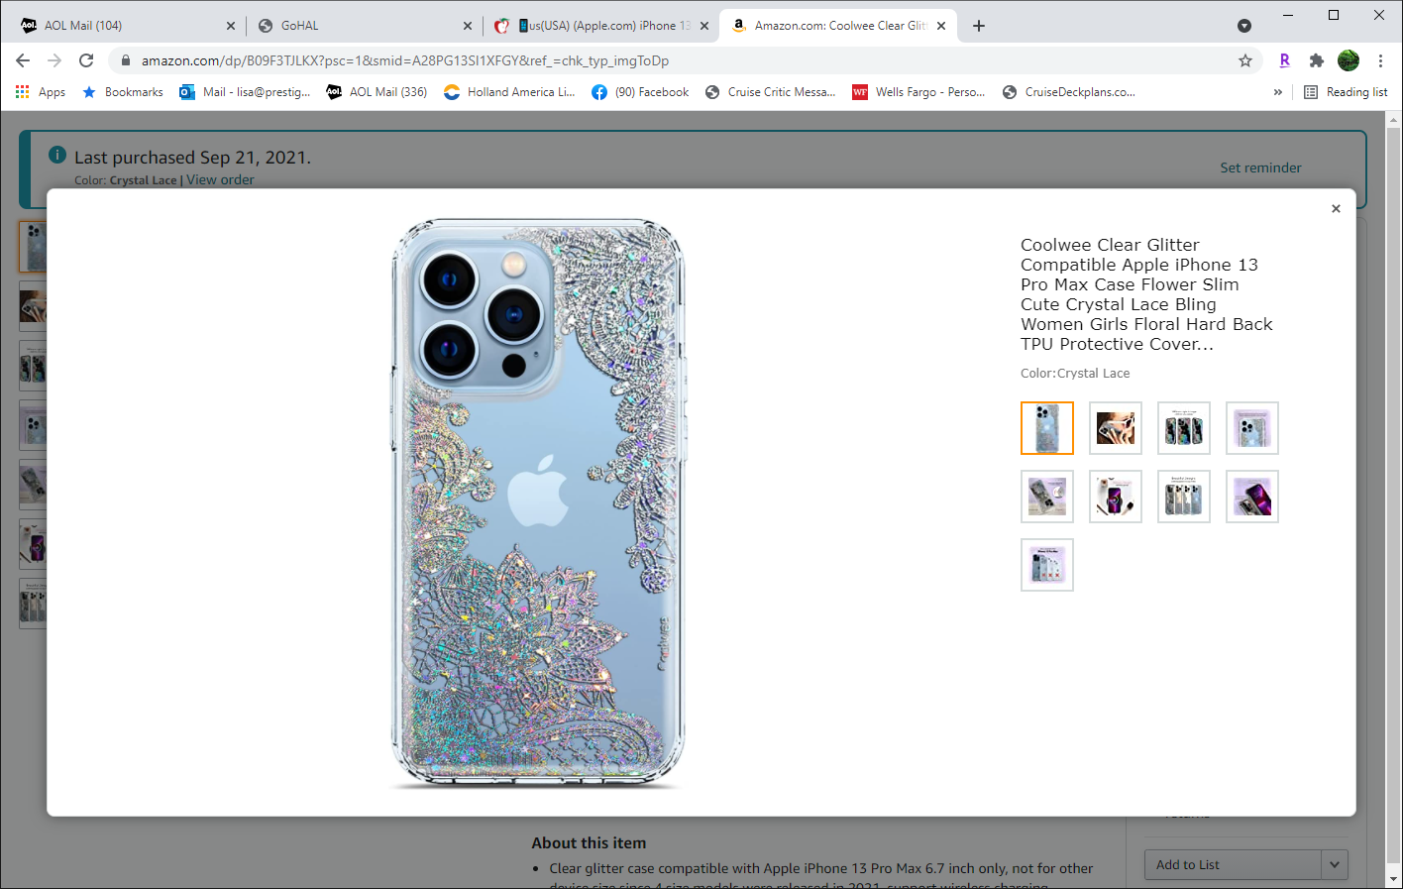
Task: Select the last thumbnail in the popup grid
Action: click(1047, 565)
